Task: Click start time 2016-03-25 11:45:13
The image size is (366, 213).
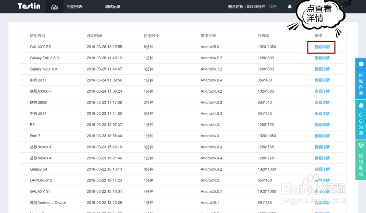Action: pos(104,58)
